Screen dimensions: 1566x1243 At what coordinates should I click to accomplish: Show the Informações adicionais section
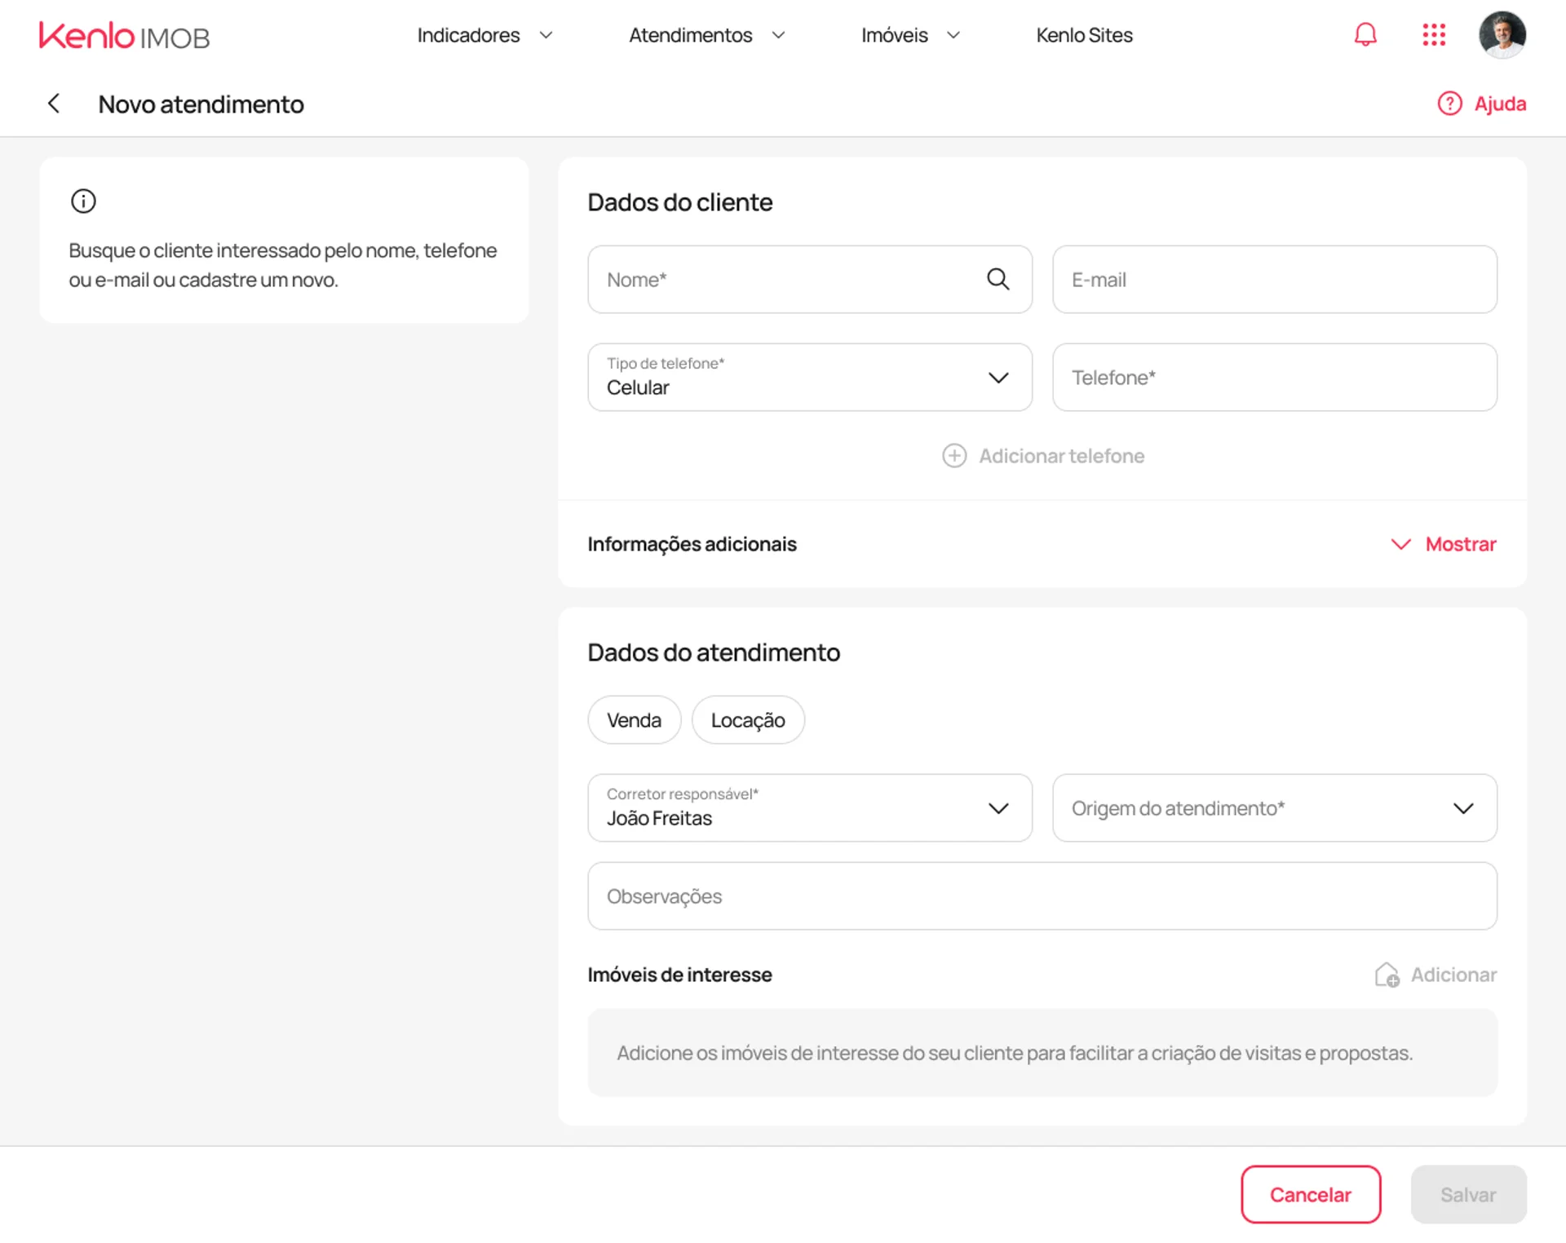pyautogui.click(x=1459, y=543)
